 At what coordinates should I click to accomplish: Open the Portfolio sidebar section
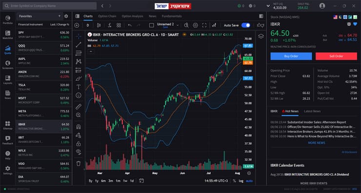coord(8,20)
